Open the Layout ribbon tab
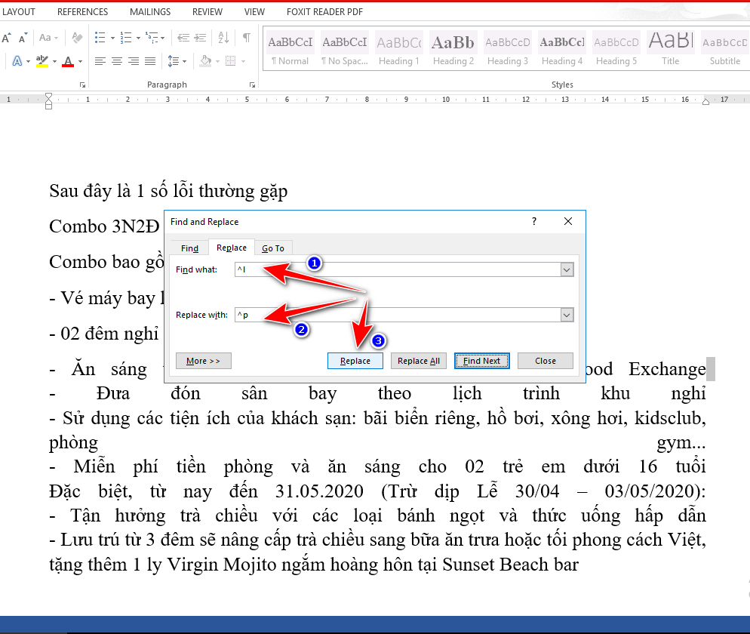 click(x=18, y=11)
